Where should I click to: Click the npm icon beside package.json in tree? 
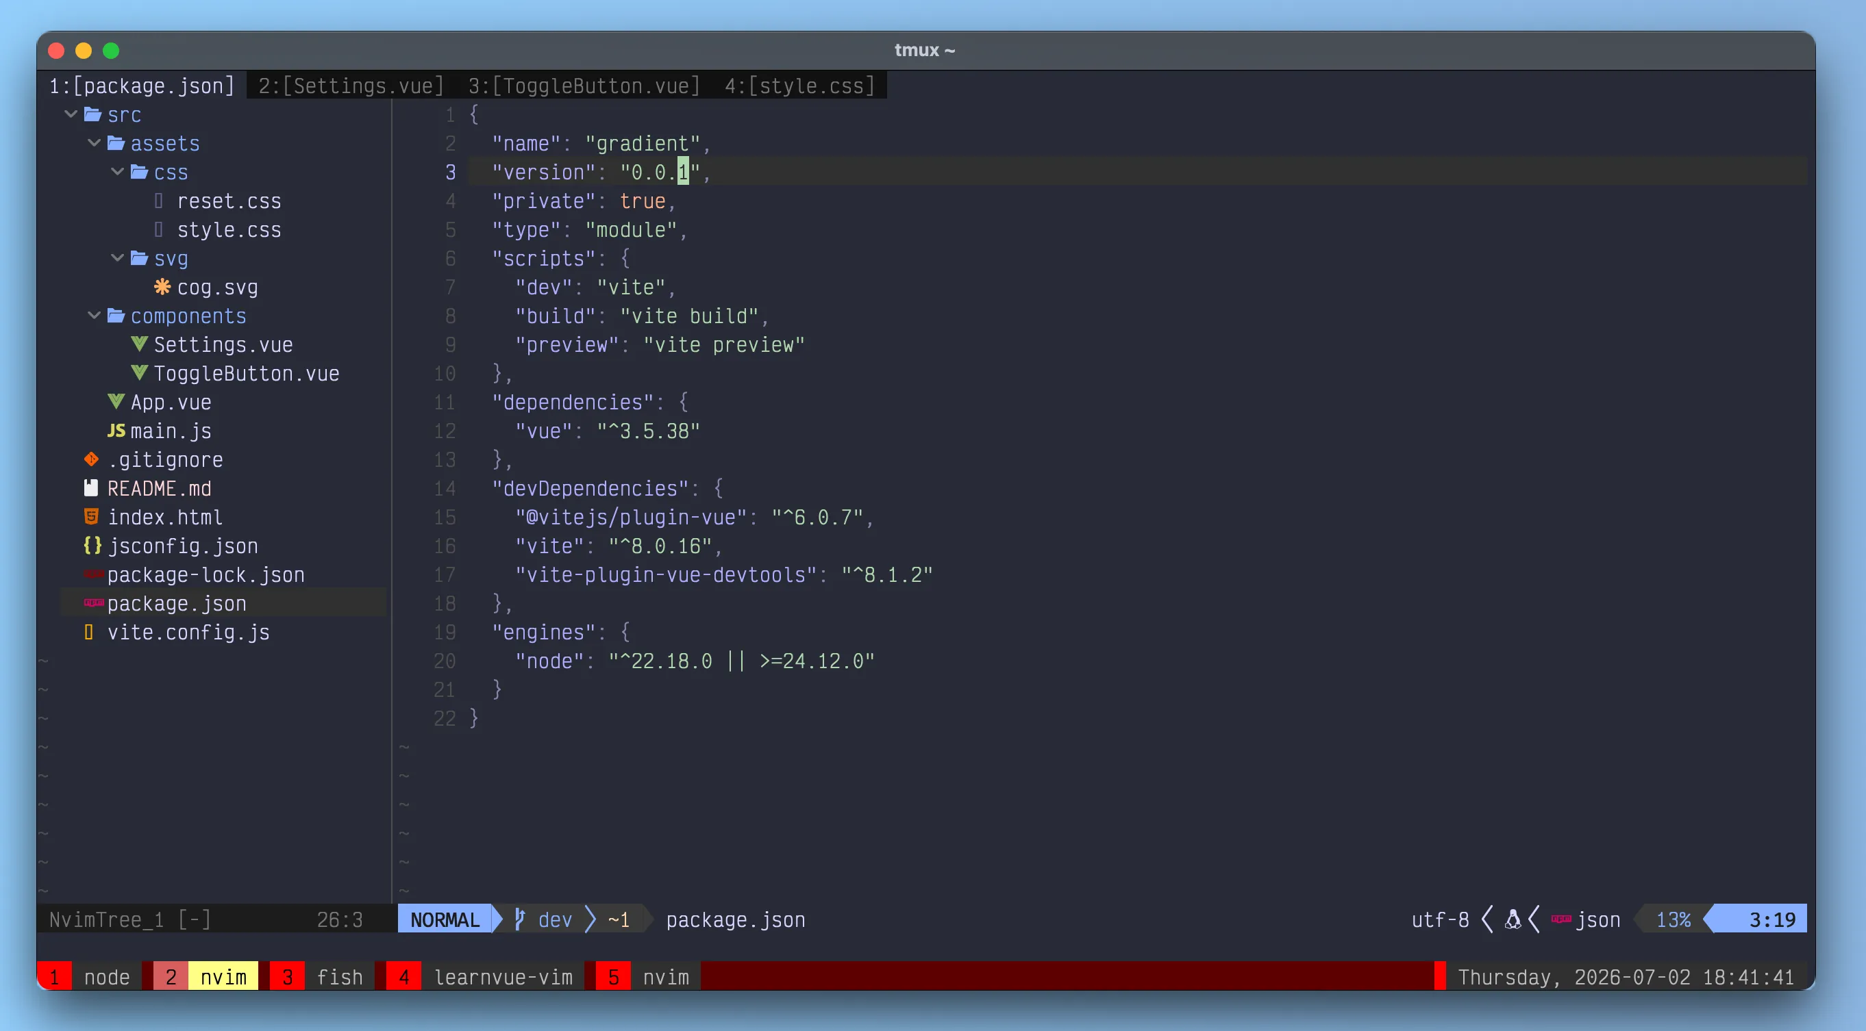[93, 602]
